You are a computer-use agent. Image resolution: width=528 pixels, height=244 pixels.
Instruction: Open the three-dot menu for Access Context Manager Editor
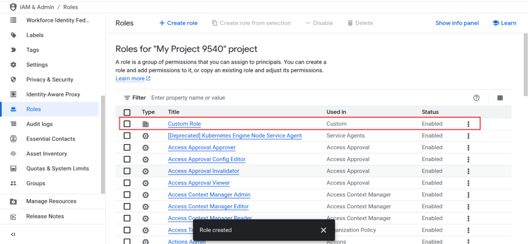tap(468, 206)
